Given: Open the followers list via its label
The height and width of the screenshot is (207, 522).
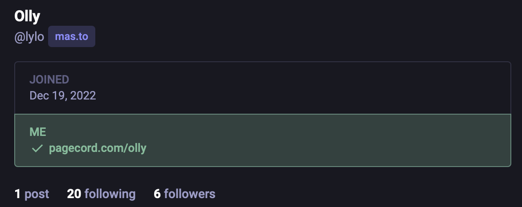Looking at the screenshot, I should coord(189,194).
